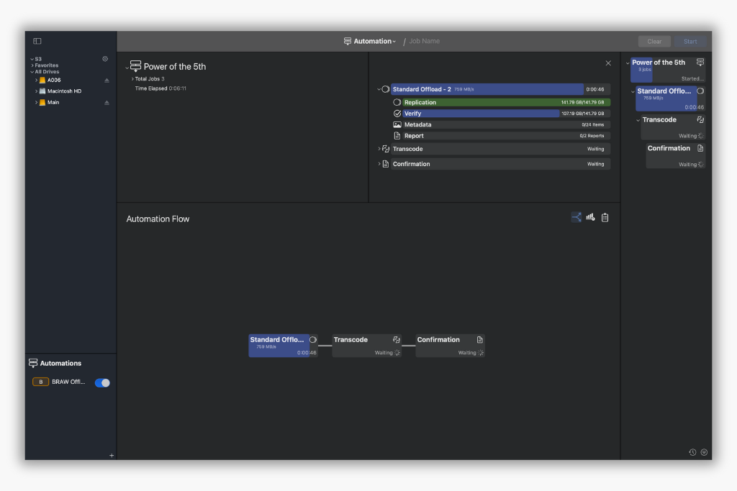This screenshot has width=737, height=491.
Task: Click the Automation icon in title bar
Action: (348, 41)
